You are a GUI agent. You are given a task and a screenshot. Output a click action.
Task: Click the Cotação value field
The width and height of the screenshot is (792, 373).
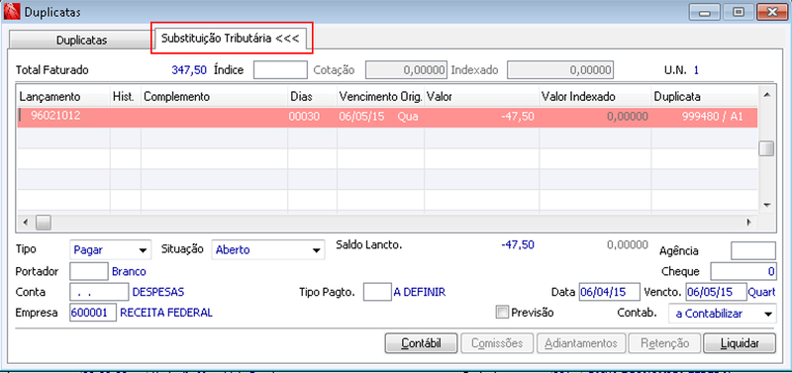(x=407, y=70)
